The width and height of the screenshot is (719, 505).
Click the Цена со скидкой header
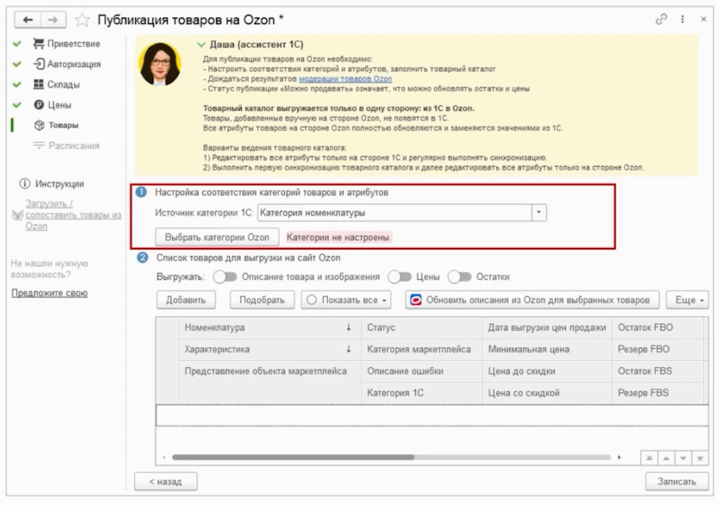[x=547, y=393]
